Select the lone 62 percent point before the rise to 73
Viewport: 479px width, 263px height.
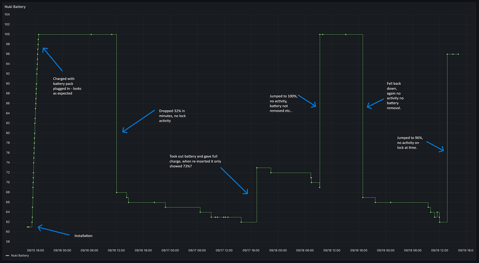241,222
